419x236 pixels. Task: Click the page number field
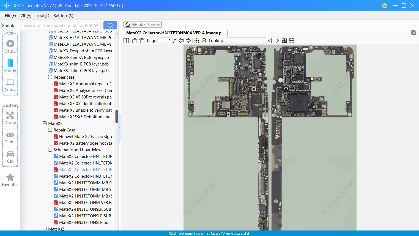166,41
